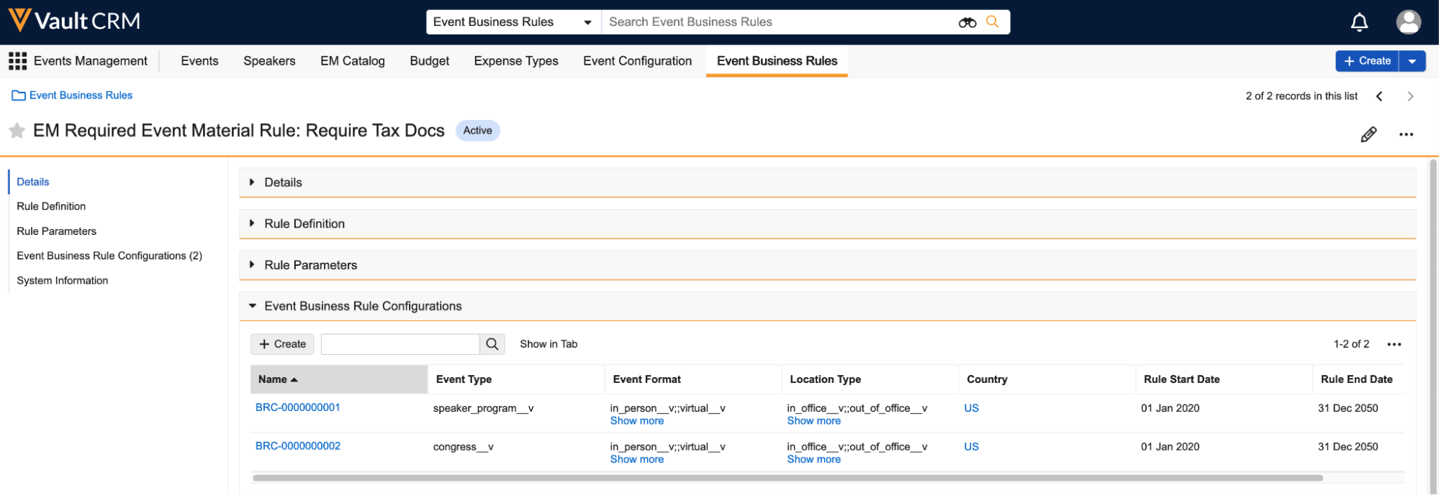Image resolution: width=1439 pixels, height=495 pixels.
Task: Open the Create button dropdown arrow
Action: point(1412,61)
